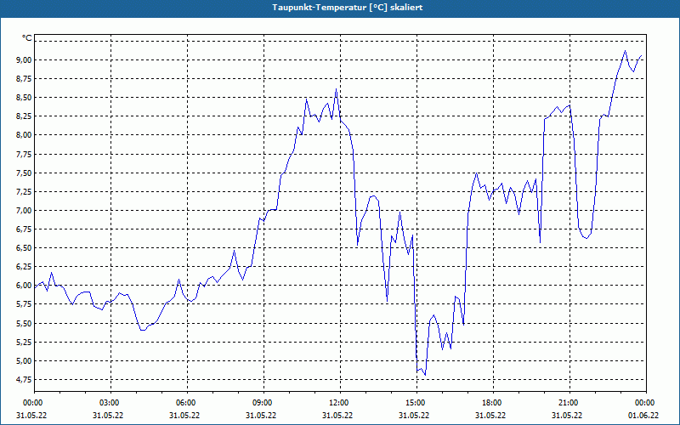Select the 03:00 time label
The image size is (680, 425).
click(110, 403)
